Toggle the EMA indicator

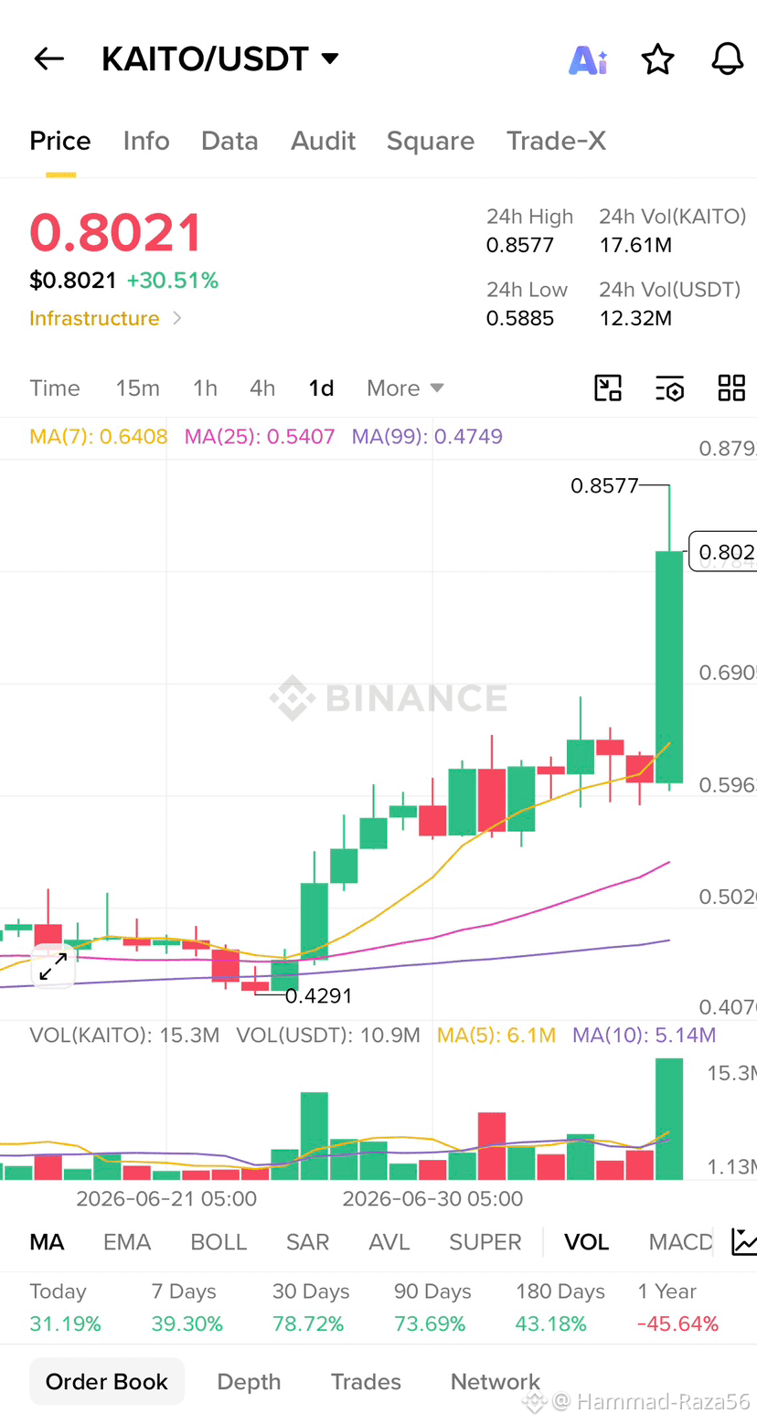(127, 1242)
